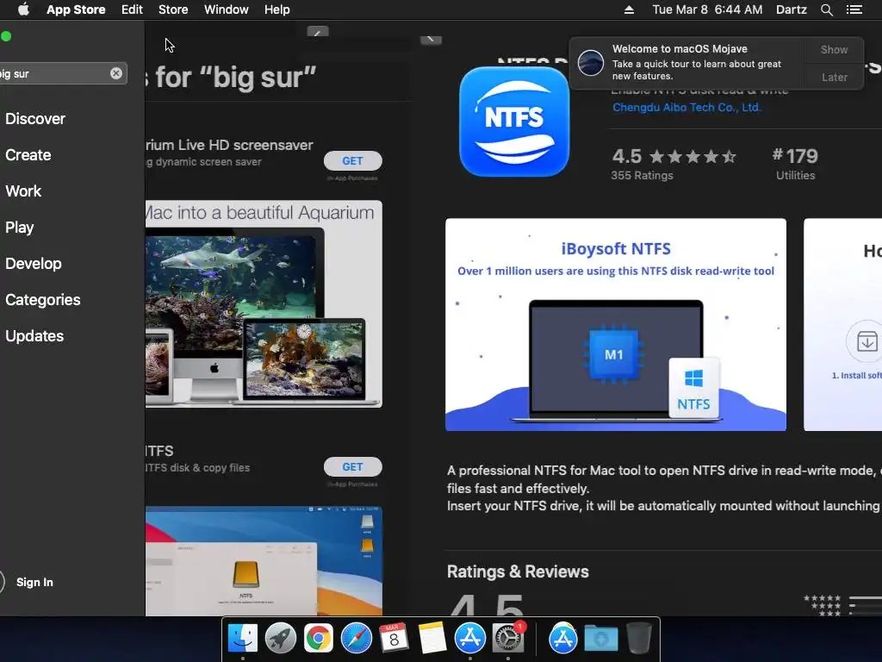Open System Preferences from the Dock
This screenshot has height=662, width=882.
point(508,639)
